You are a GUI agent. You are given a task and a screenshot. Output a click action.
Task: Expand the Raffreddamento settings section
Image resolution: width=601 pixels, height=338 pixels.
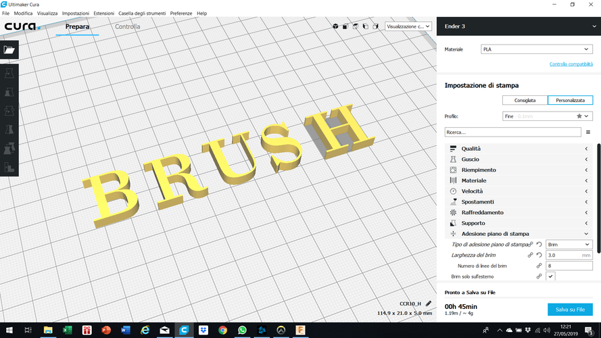(519, 212)
